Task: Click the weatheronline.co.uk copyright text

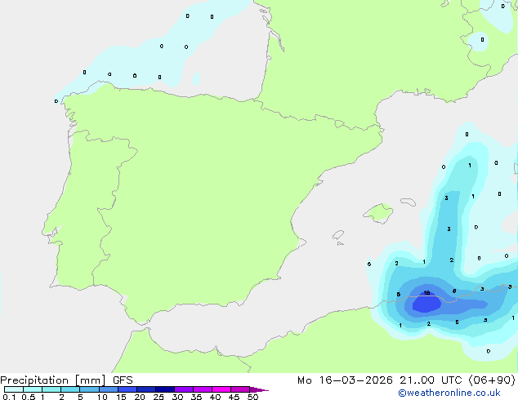Action: point(449,393)
